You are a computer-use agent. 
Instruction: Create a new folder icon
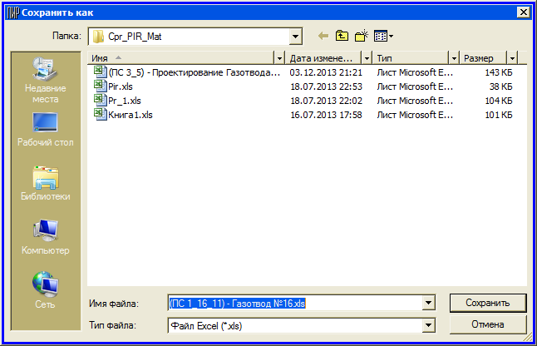pyautogui.click(x=362, y=37)
